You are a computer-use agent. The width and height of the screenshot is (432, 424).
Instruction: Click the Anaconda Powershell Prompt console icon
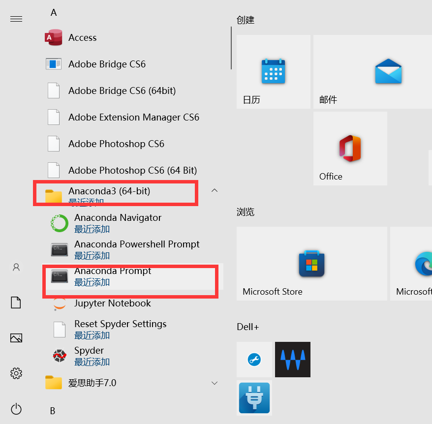[x=60, y=250]
